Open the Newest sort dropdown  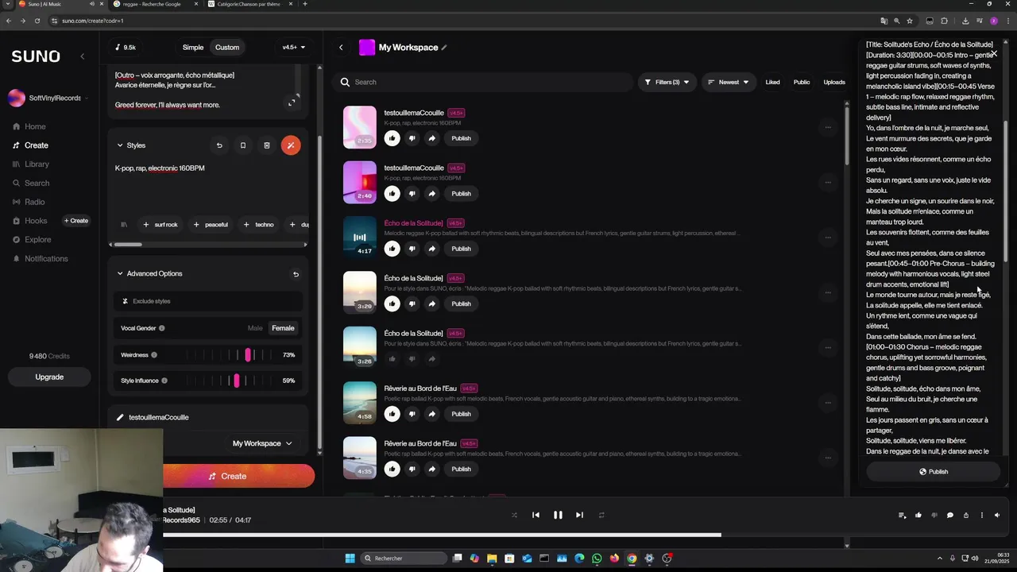click(x=728, y=82)
